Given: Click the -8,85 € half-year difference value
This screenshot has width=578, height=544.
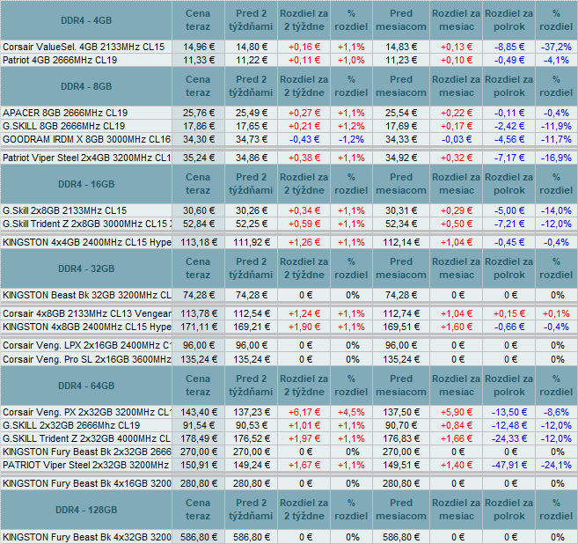Looking at the screenshot, I should pos(509,47).
